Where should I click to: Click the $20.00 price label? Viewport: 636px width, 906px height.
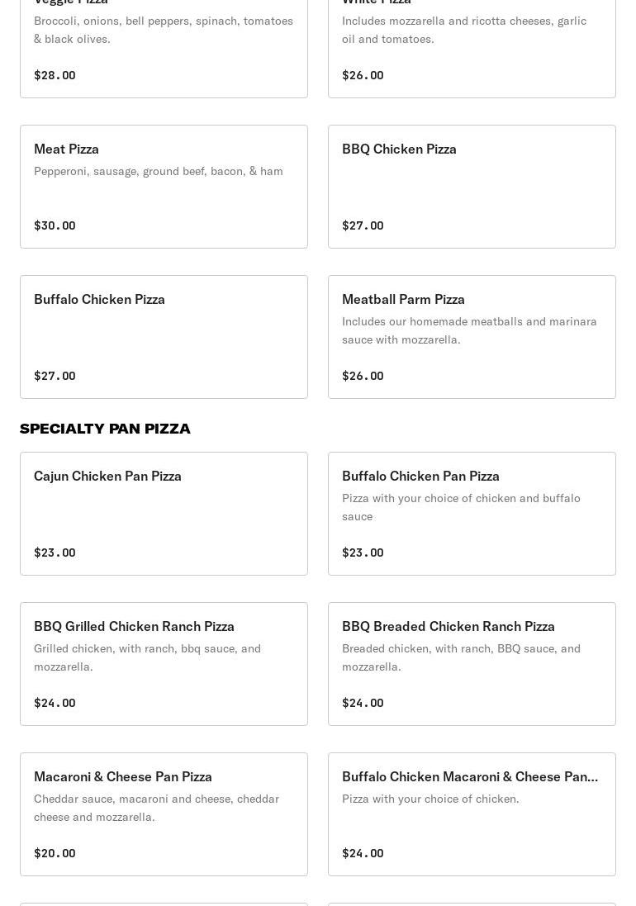(x=55, y=853)
